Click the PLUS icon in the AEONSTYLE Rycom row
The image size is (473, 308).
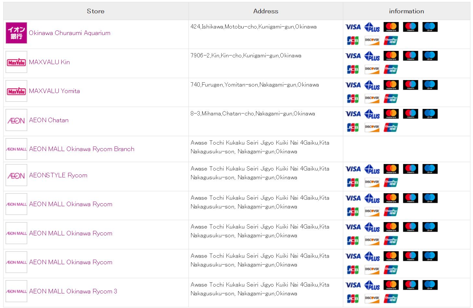[372, 169]
